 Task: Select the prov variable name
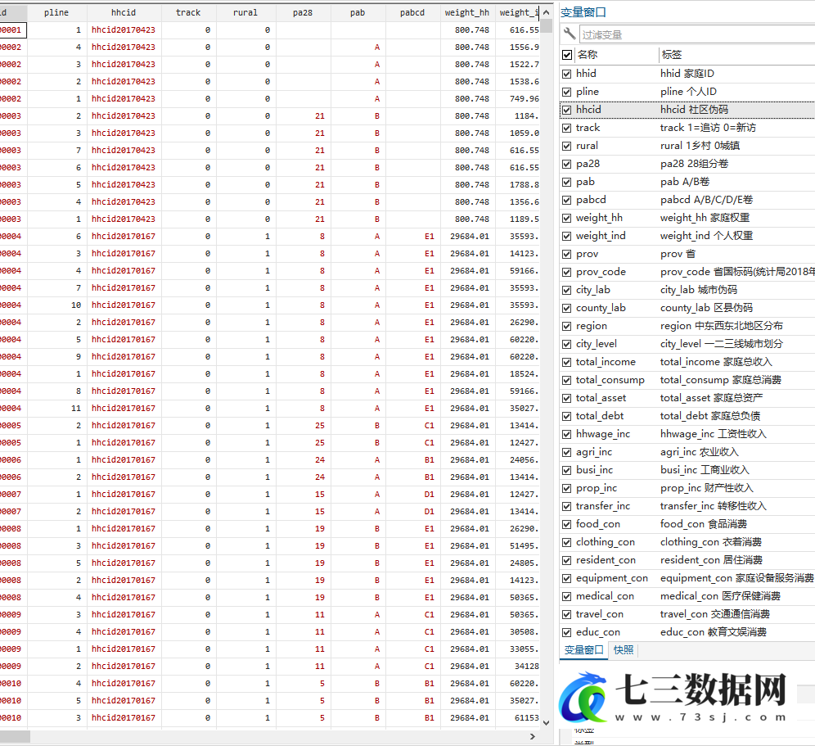point(587,254)
